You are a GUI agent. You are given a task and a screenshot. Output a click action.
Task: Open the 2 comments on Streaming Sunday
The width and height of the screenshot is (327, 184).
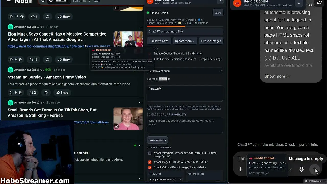[x=33, y=93]
